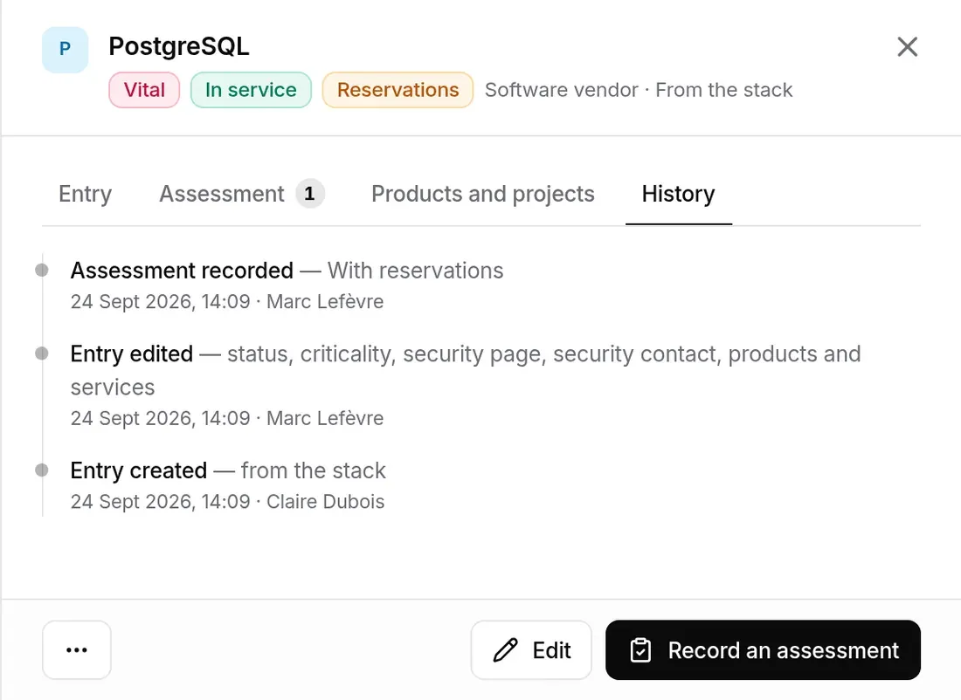Switch to the Entry tab
This screenshot has height=700, width=961.
click(86, 194)
